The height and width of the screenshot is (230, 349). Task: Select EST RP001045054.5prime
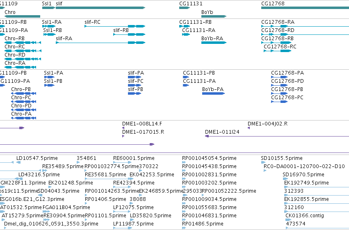pos(209,158)
